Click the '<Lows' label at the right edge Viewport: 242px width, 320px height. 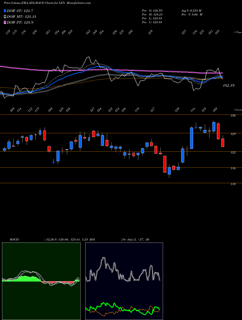point(238,110)
